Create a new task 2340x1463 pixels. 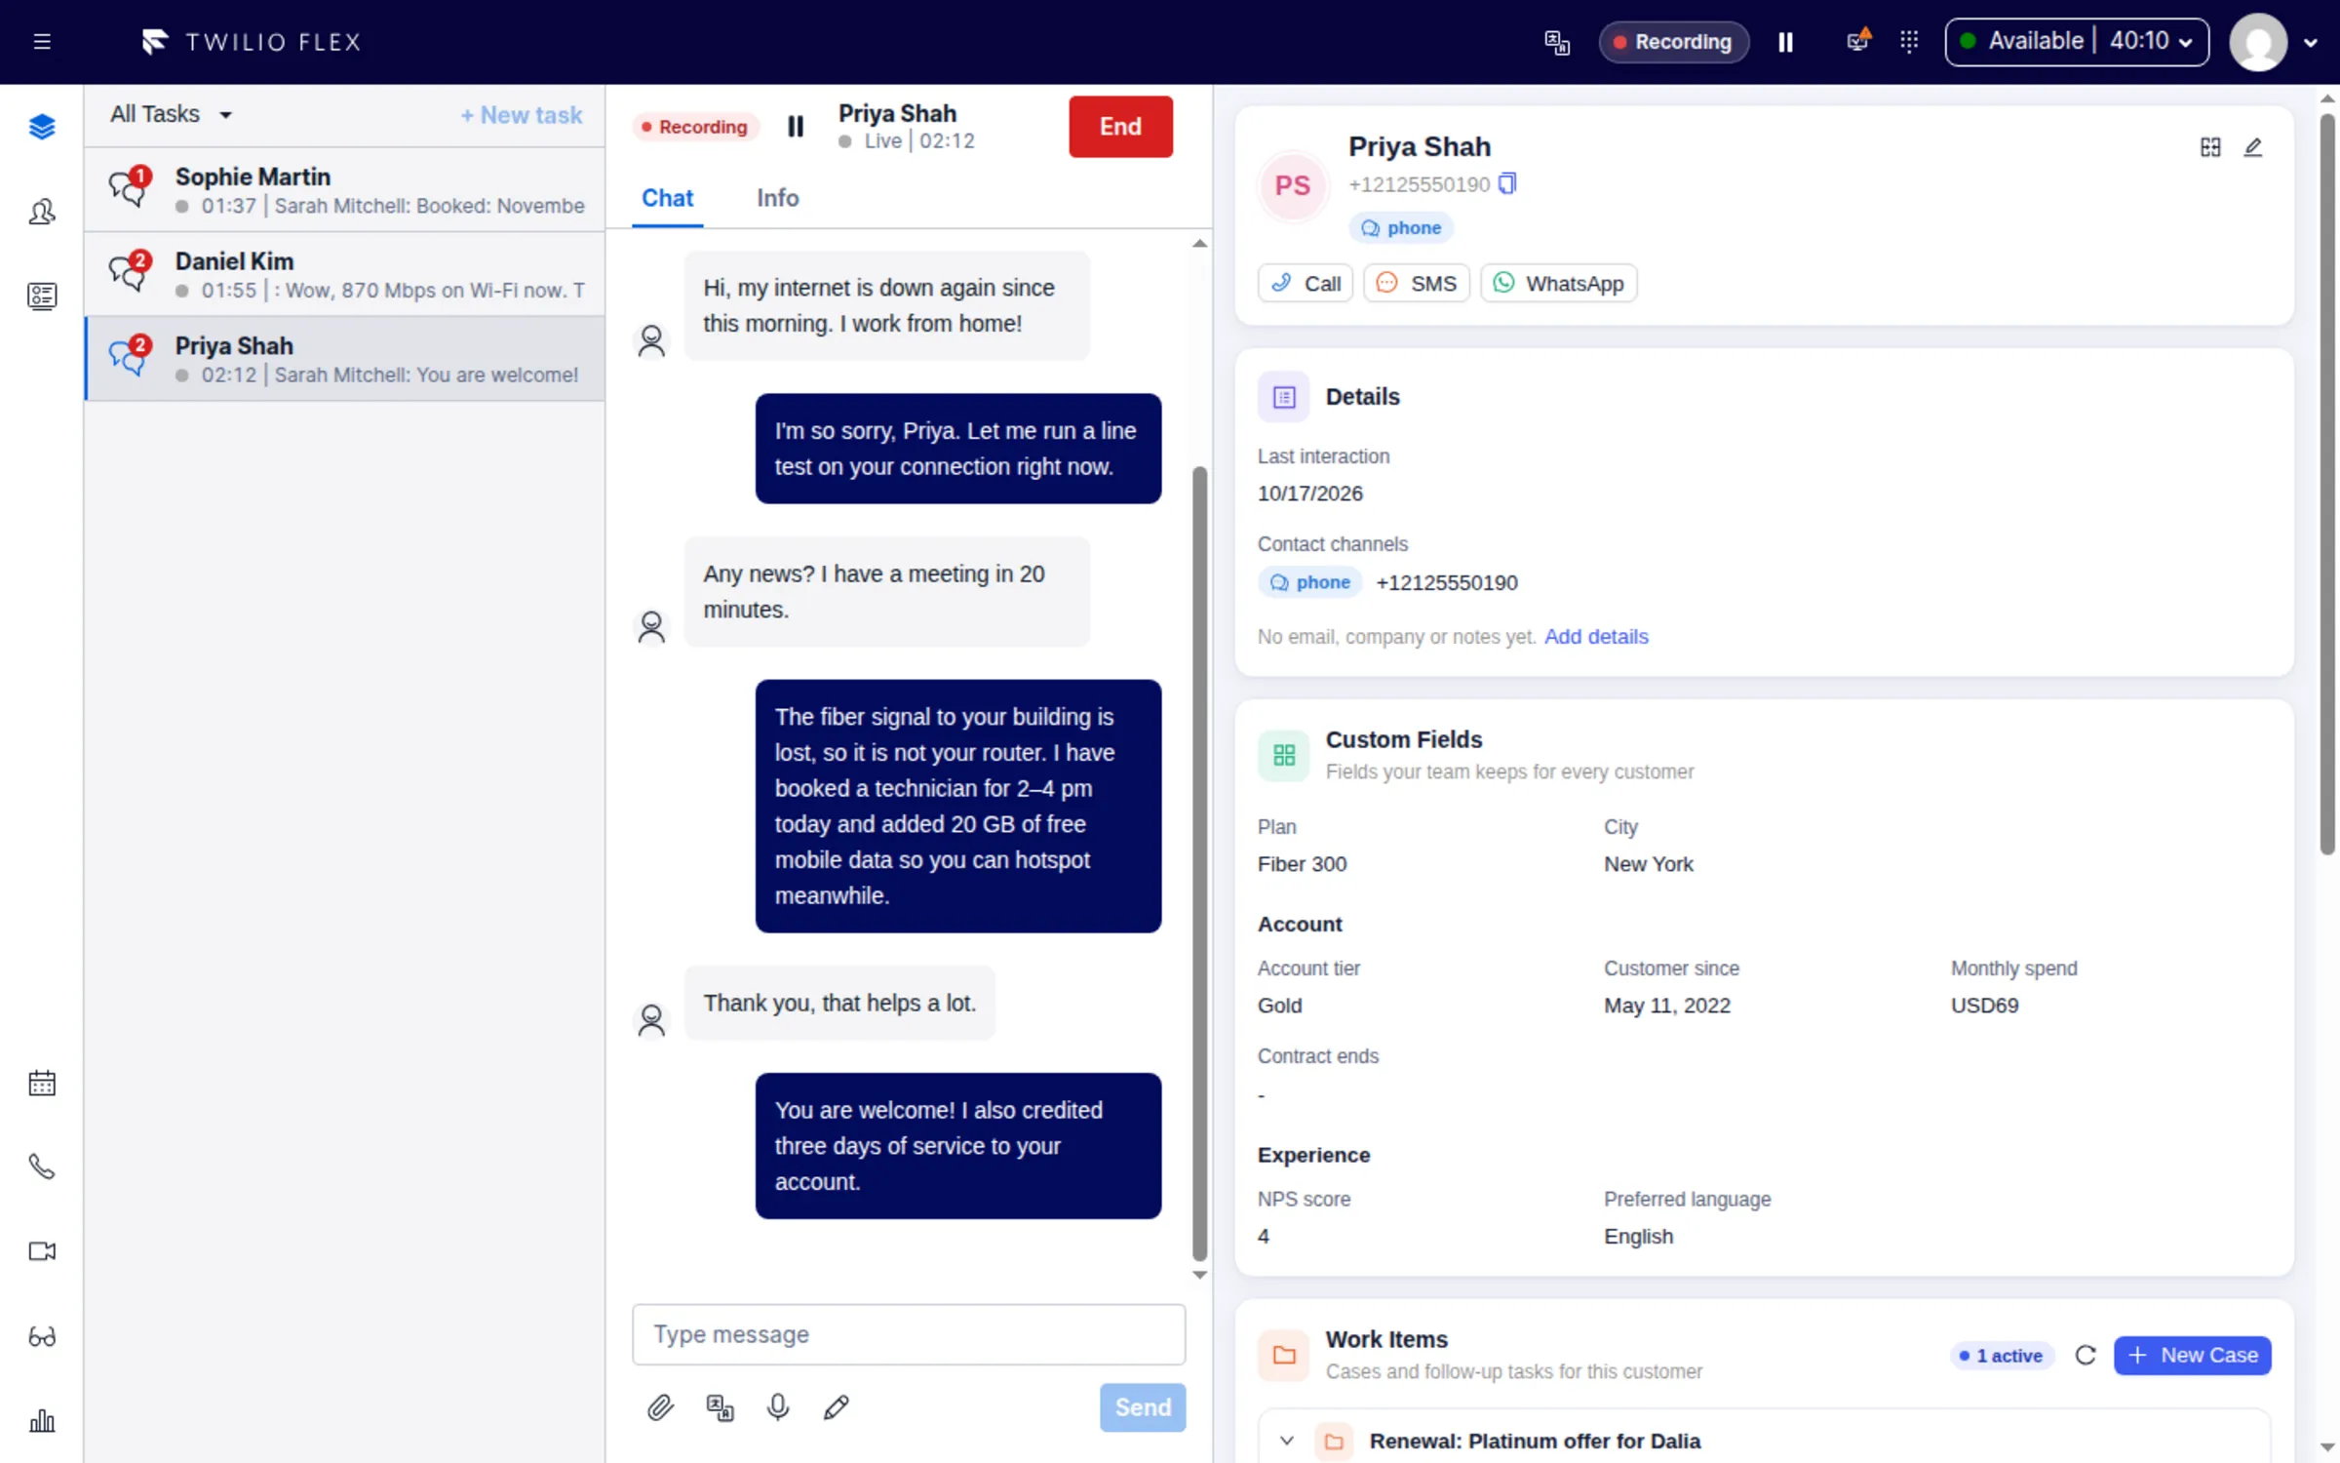pyautogui.click(x=522, y=115)
